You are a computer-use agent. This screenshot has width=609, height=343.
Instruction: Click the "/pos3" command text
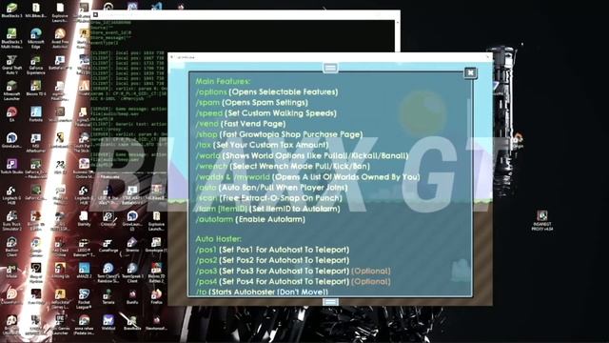[x=206, y=271]
